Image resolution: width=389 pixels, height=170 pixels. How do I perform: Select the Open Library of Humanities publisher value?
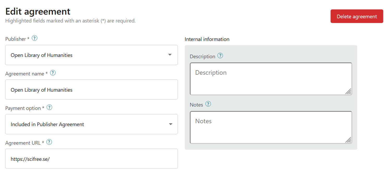41,55
